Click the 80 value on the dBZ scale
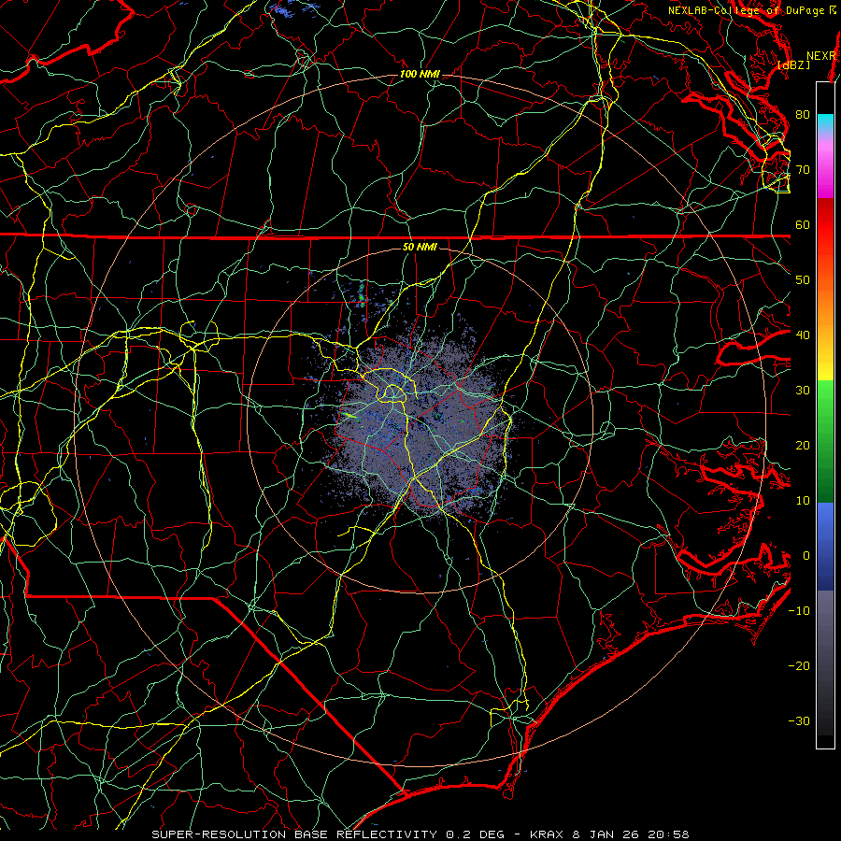This screenshot has width=841, height=841. (x=803, y=114)
